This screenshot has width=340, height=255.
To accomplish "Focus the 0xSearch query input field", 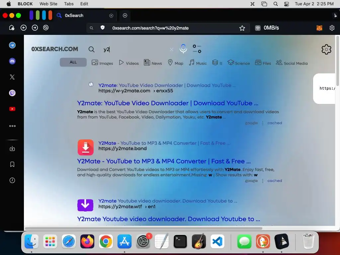I will [135, 49].
